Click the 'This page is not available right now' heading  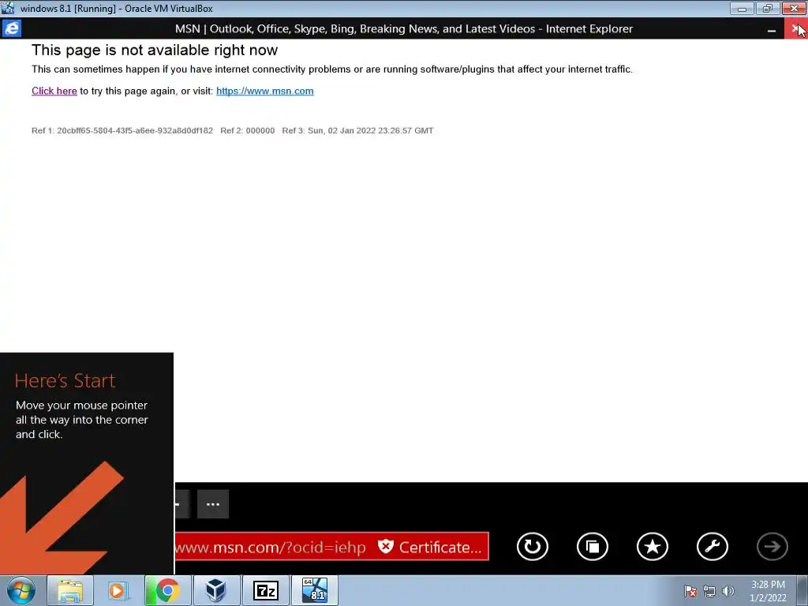click(x=155, y=50)
